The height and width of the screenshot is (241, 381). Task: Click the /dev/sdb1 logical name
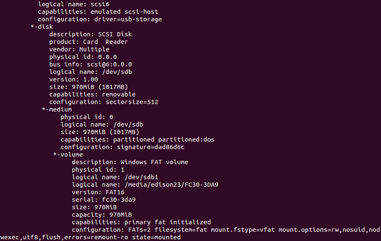coord(142,177)
